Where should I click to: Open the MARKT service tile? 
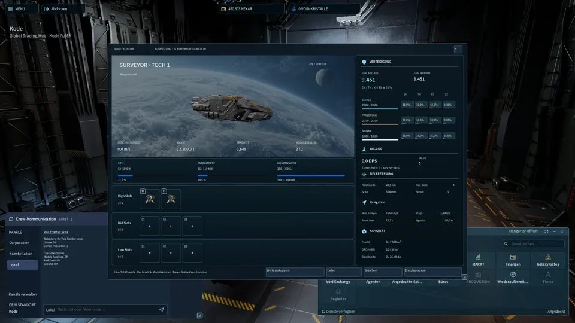[x=478, y=260]
